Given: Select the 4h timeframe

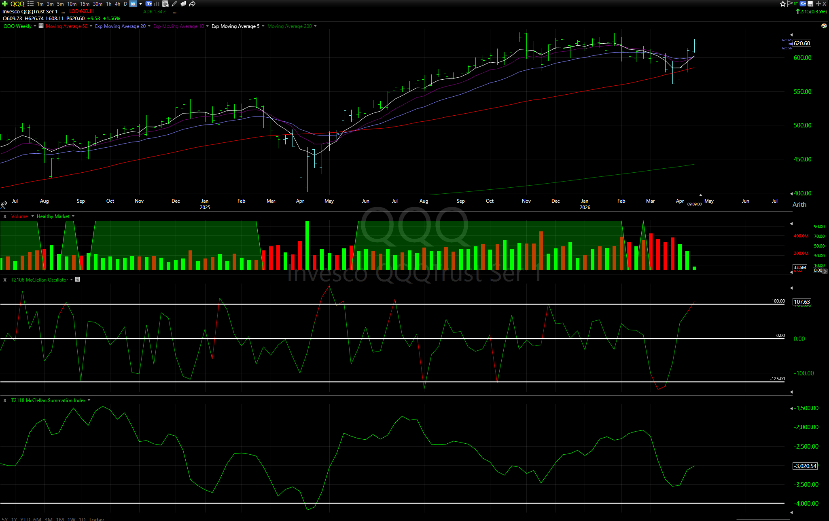Looking at the screenshot, I should click(117, 4).
